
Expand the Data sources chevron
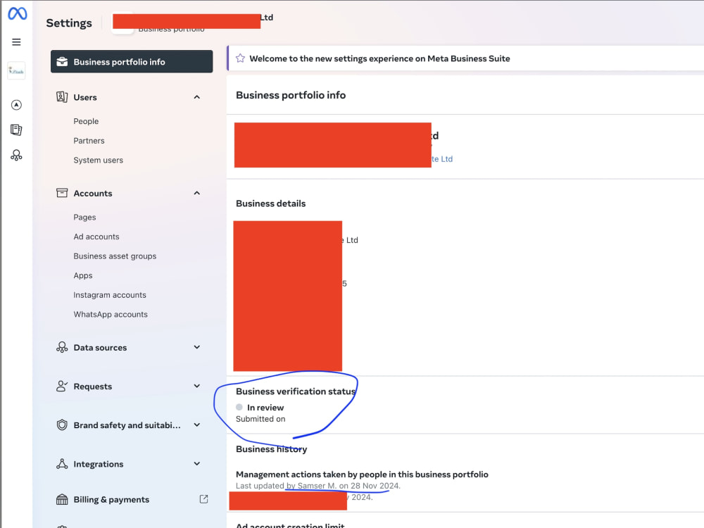(x=196, y=347)
